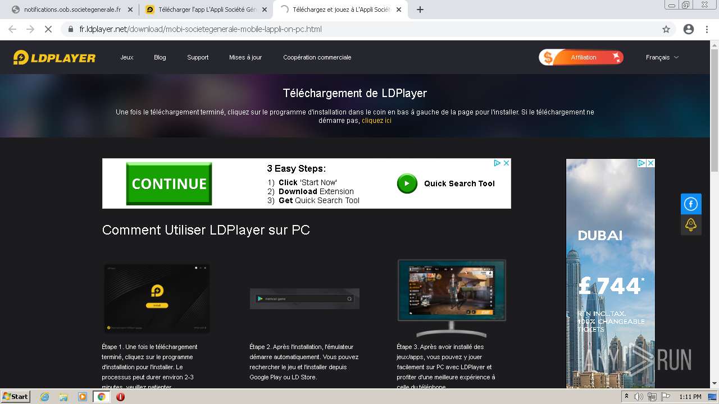Click the LDPlayer installer thumbnail
Viewport: 719px width, 404px height.
(157, 298)
